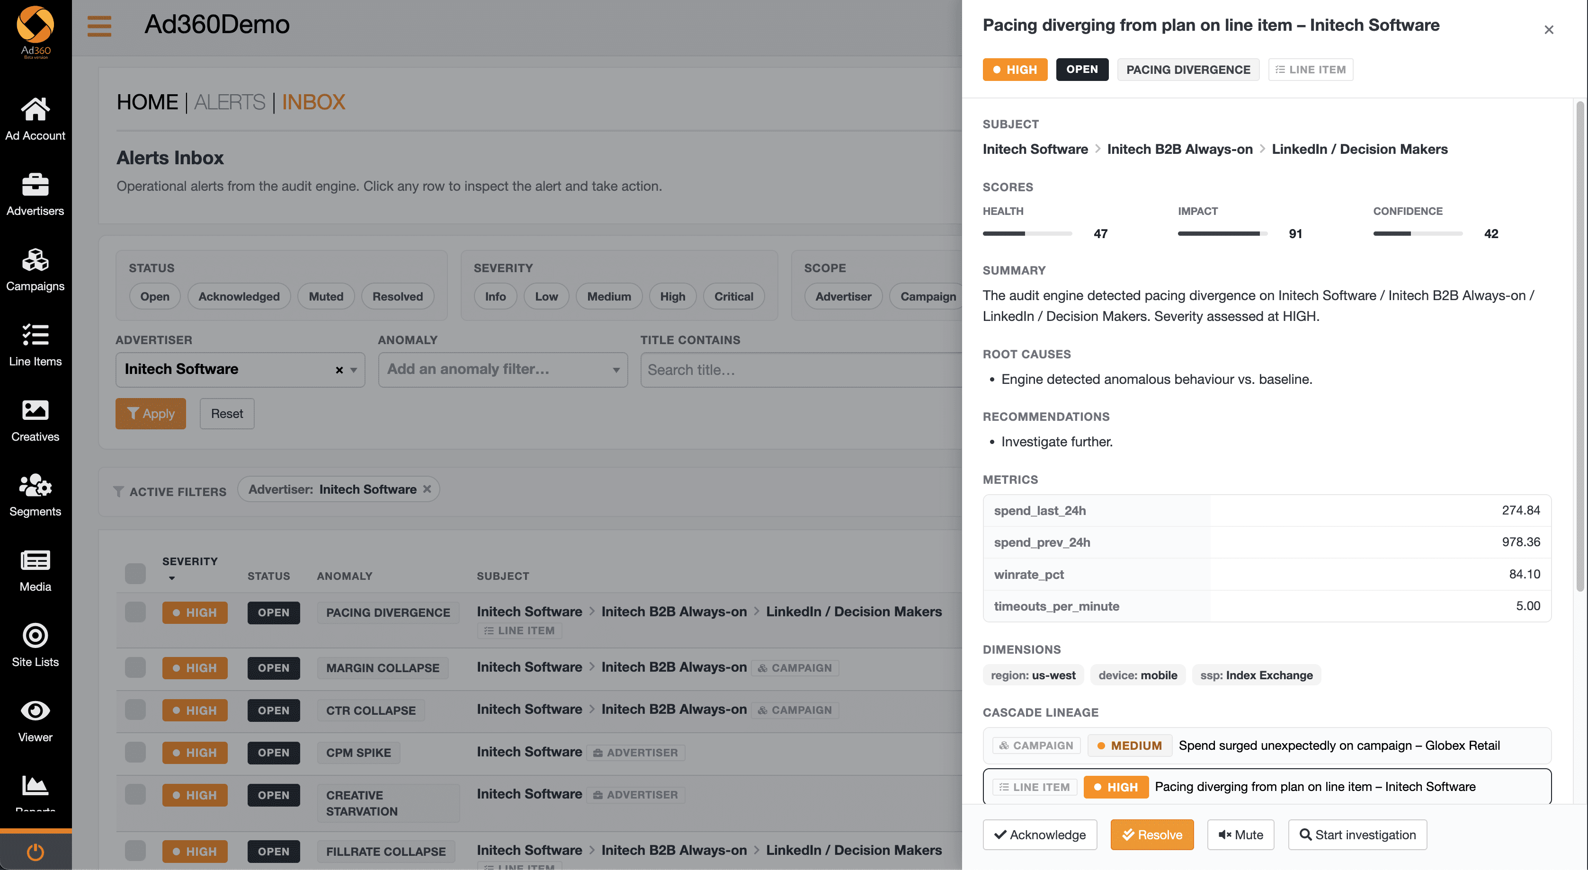Toggle the Info severity filter
This screenshot has height=870, width=1588.
[x=495, y=296]
